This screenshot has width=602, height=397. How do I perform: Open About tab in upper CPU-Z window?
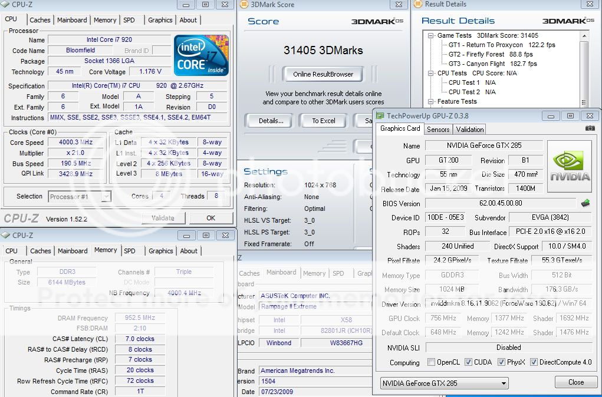[188, 20]
